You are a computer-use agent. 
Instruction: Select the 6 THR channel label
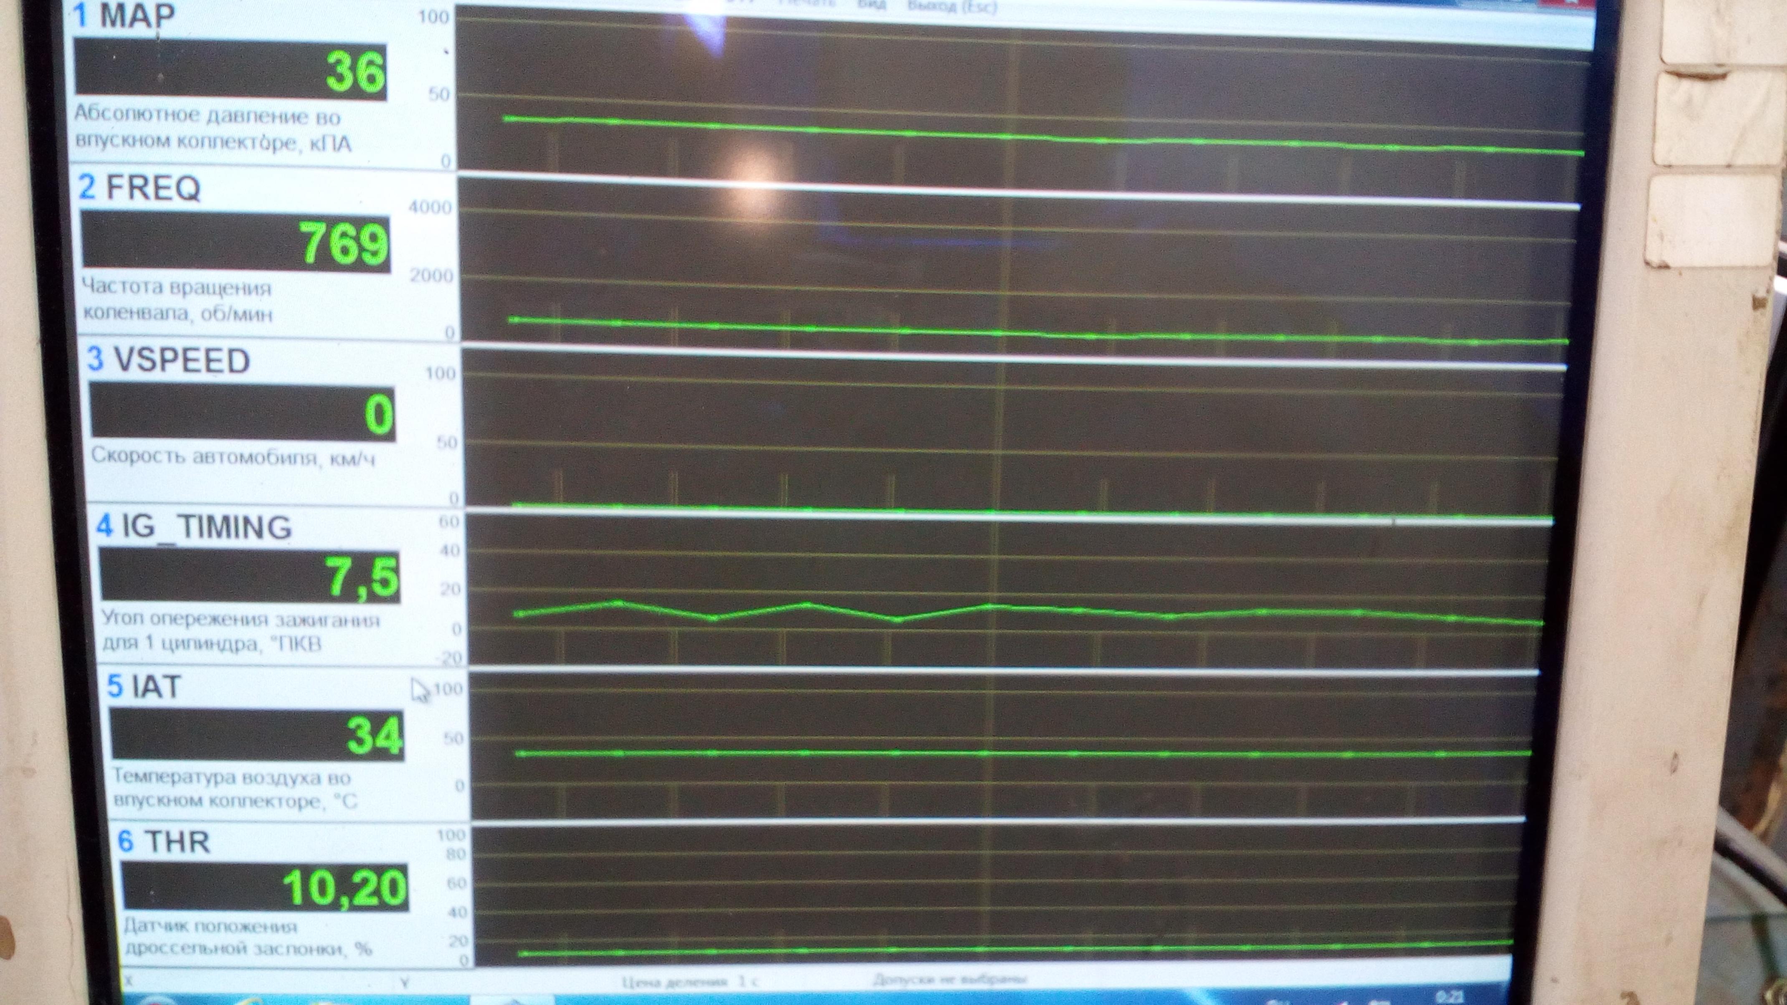click(164, 841)
